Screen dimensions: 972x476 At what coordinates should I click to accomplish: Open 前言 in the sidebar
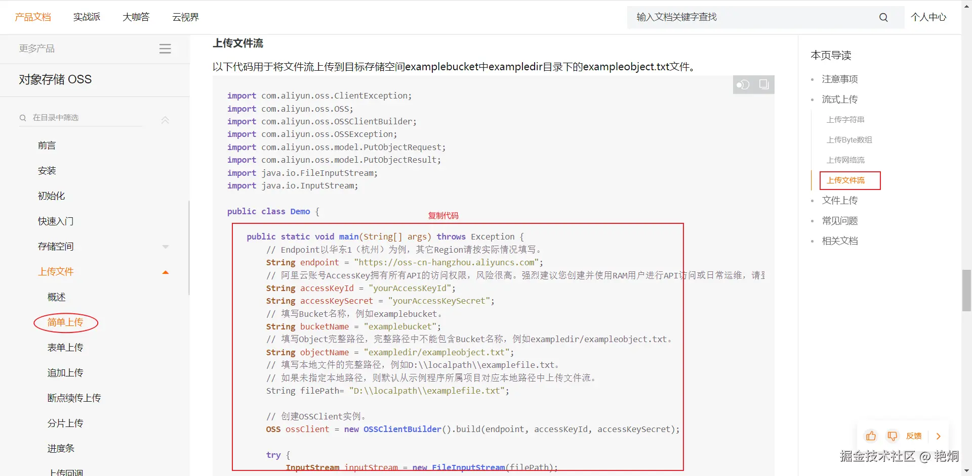point(47,146)
